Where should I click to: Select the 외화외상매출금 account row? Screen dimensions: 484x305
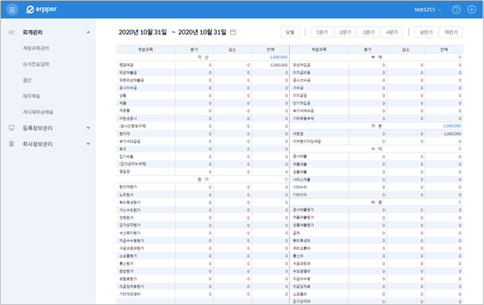203,81
